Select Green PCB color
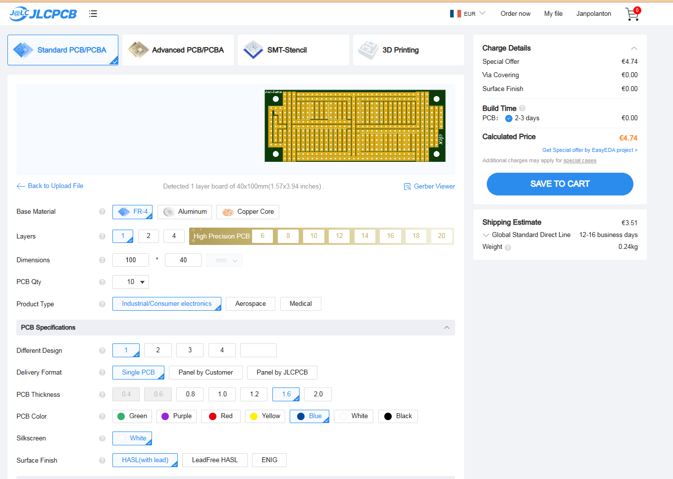 132,417
